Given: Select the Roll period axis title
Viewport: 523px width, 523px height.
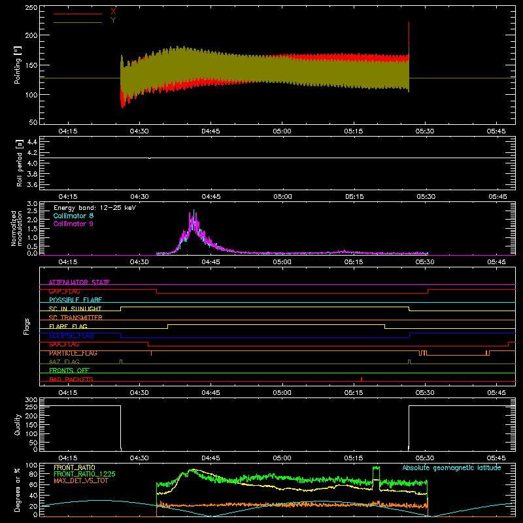Looking at the screenshot, I should pos(20,163).
